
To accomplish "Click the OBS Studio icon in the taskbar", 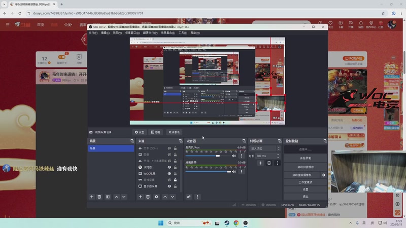I will click(246, 223).
